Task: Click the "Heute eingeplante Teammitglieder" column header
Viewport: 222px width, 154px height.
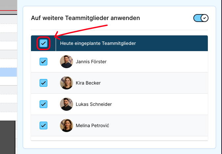Action: coord(98,43)
